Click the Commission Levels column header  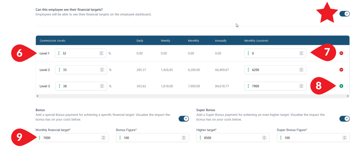(53, 41)
